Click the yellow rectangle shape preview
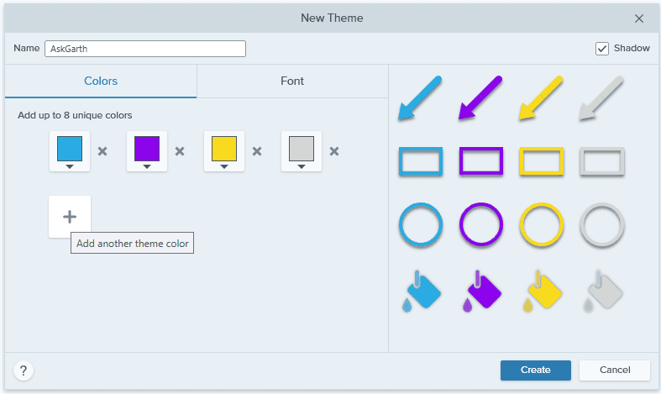Viewport: 661px width, 394px height. [x=542, y=160]
